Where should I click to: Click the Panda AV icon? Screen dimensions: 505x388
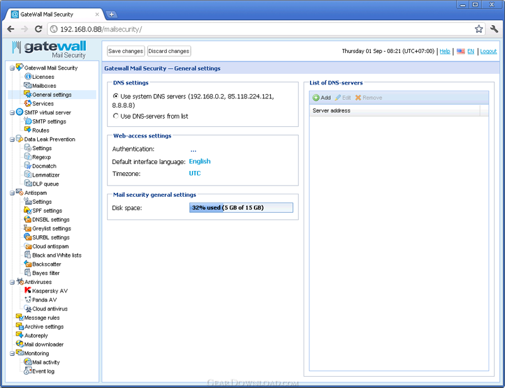(28, 300)
